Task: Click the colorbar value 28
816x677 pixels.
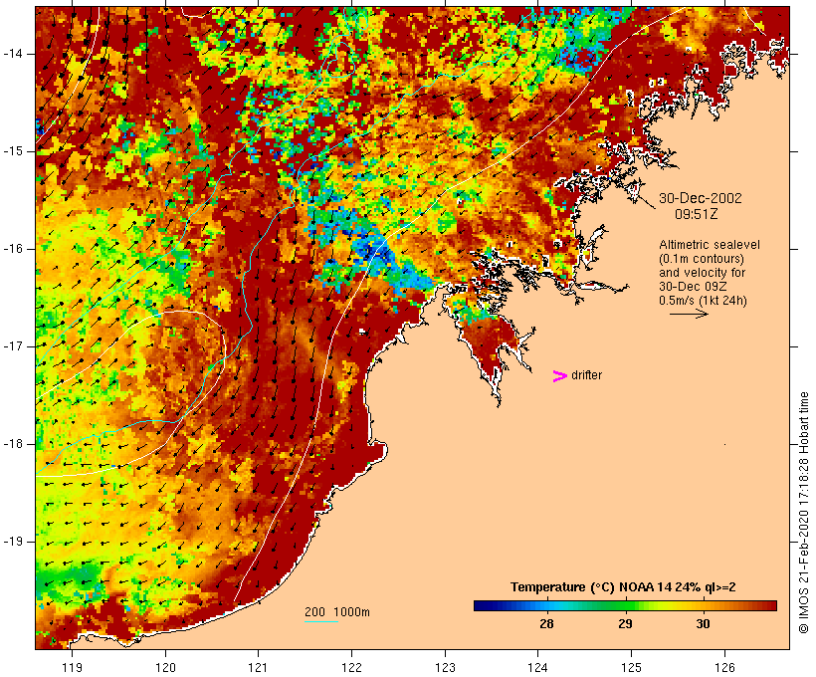Action: pos(546,623)
